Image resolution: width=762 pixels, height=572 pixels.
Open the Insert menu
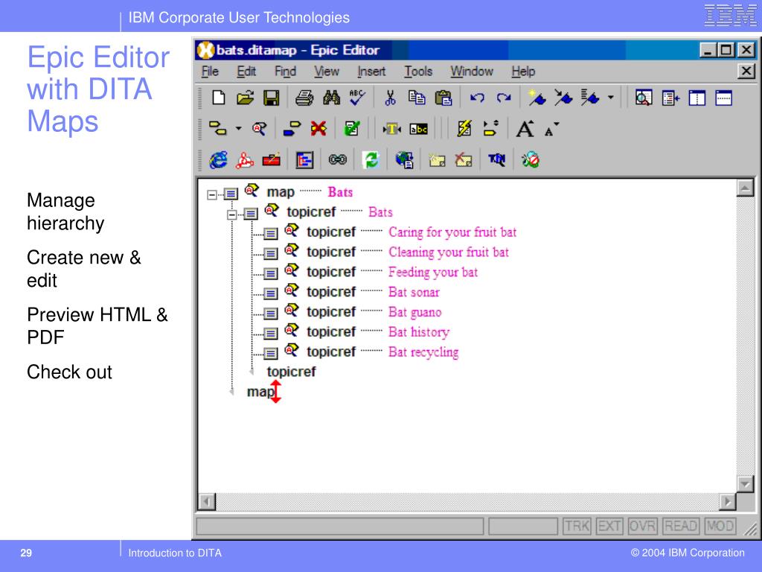pyautogui.click(x=371, y=71)
